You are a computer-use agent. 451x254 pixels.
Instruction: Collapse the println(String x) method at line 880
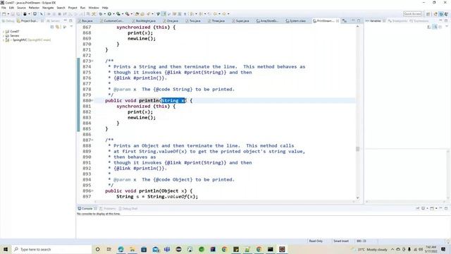(92, 100)
